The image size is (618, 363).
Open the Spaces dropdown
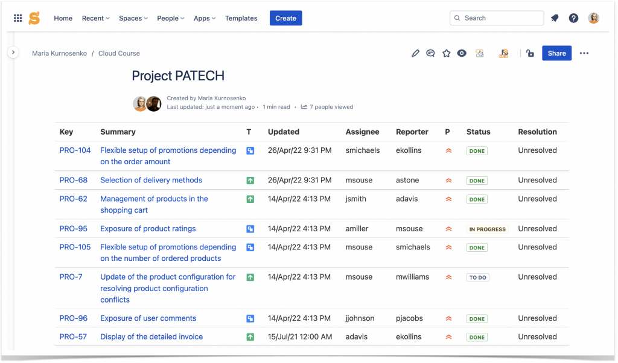point(133,18)
